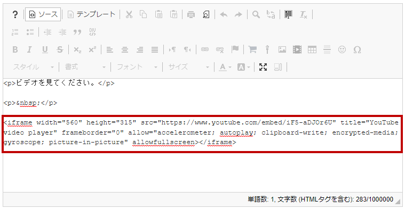Open the Size (サイズ) dropdown
Viewport: 405px width, 209px height.
[x=188, y=67]
